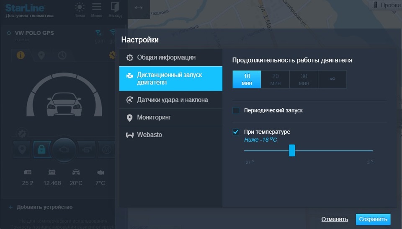Click the location pin control button
This screenshot has width=402, height=229.
[22, 149]
